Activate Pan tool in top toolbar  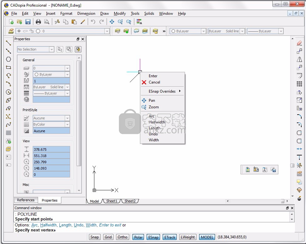coord(112,22)
